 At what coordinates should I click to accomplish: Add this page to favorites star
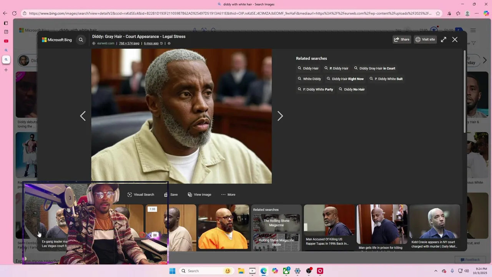pos(438,13)
